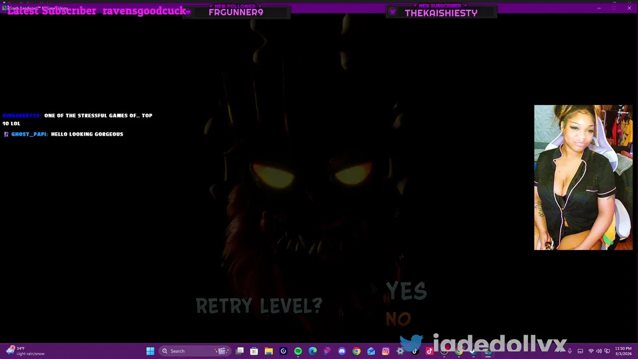
Task: Open the Wi-Fi network tray icon
Action: coord(591,351)
